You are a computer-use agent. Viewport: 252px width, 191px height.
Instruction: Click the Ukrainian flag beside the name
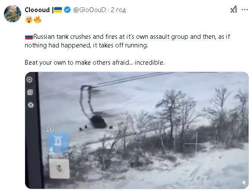click(58, 10)
